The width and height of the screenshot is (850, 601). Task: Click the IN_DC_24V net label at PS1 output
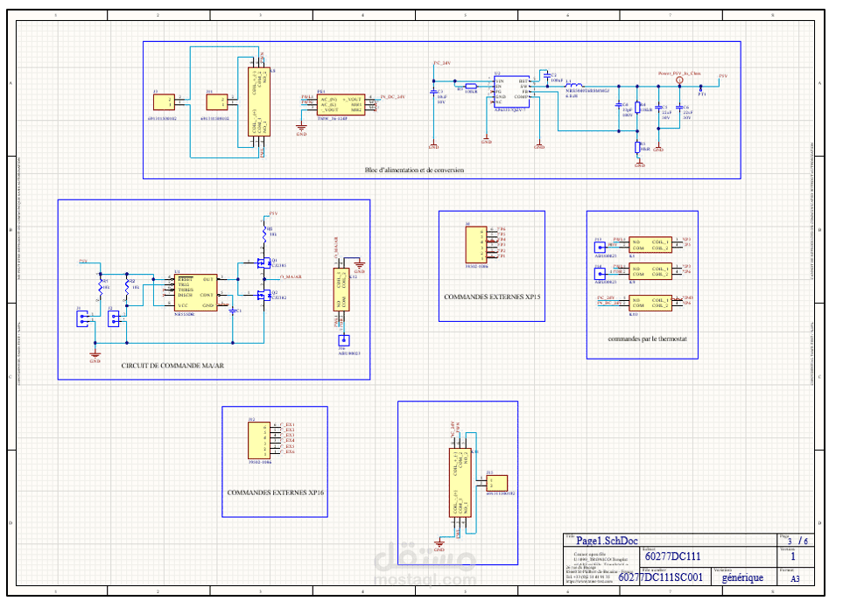[392, 97]
